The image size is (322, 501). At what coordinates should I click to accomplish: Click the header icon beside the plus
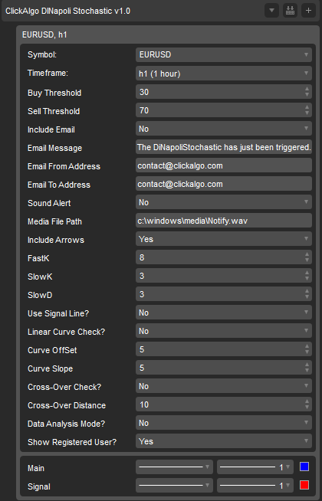click(290, 11)
